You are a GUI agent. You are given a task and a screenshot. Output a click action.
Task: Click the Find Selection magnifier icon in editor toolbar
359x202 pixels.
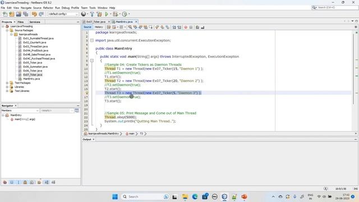(130, 27)
